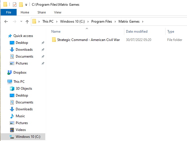
Task: Select Quick access in the navigation pane
Action: (23, 36)
